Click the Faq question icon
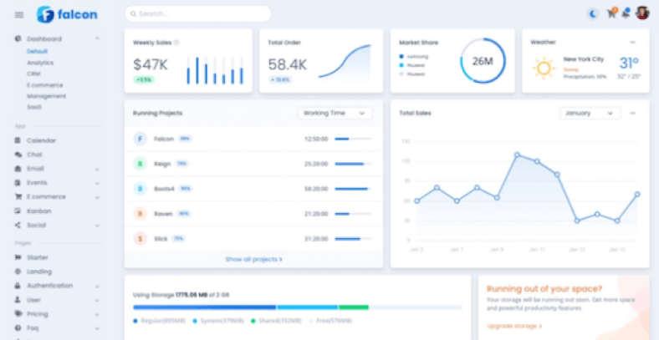The height and width of the screenshot is (340, 659). [x=18, y=327]
